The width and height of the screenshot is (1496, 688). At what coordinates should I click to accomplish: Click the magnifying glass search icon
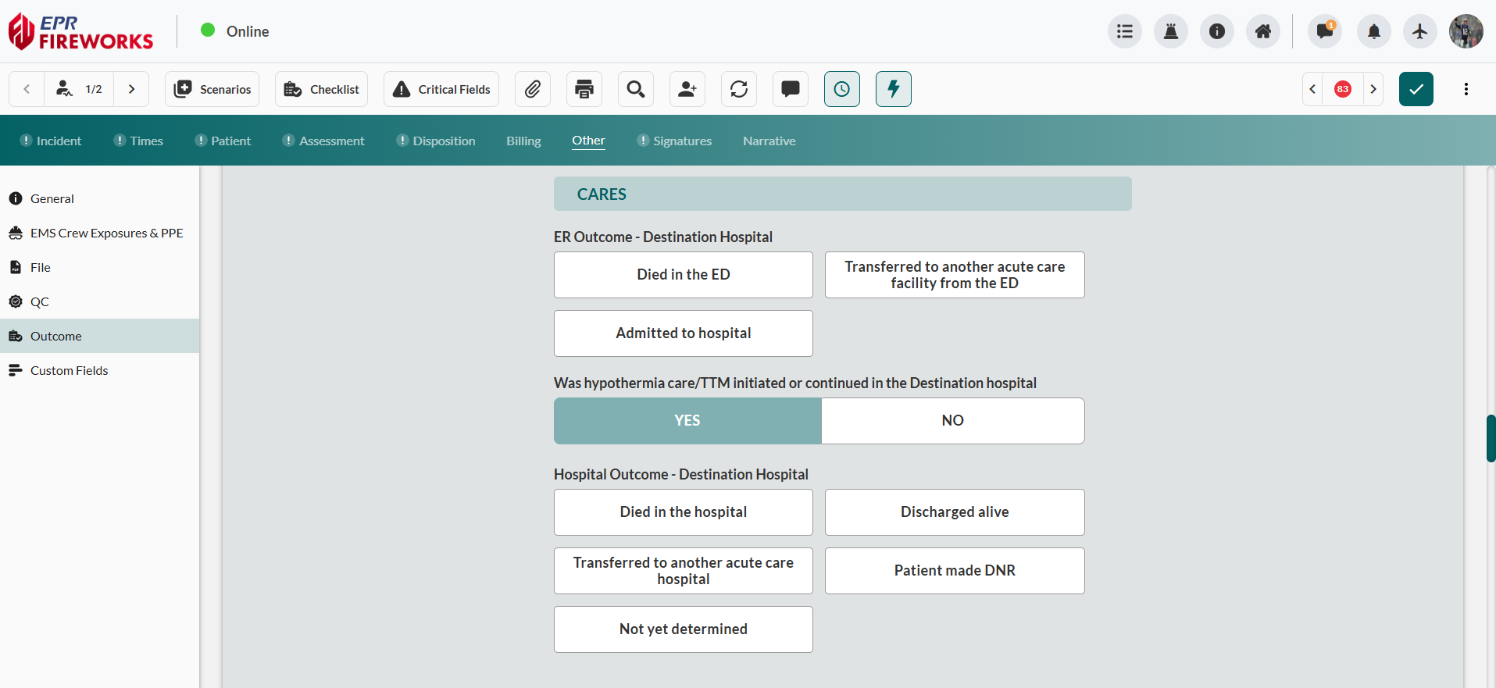click(636, 89)
